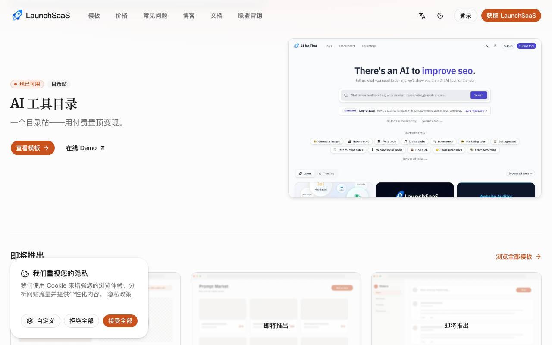Click the LaunchSaaS rocket logo

pos(41,16)
